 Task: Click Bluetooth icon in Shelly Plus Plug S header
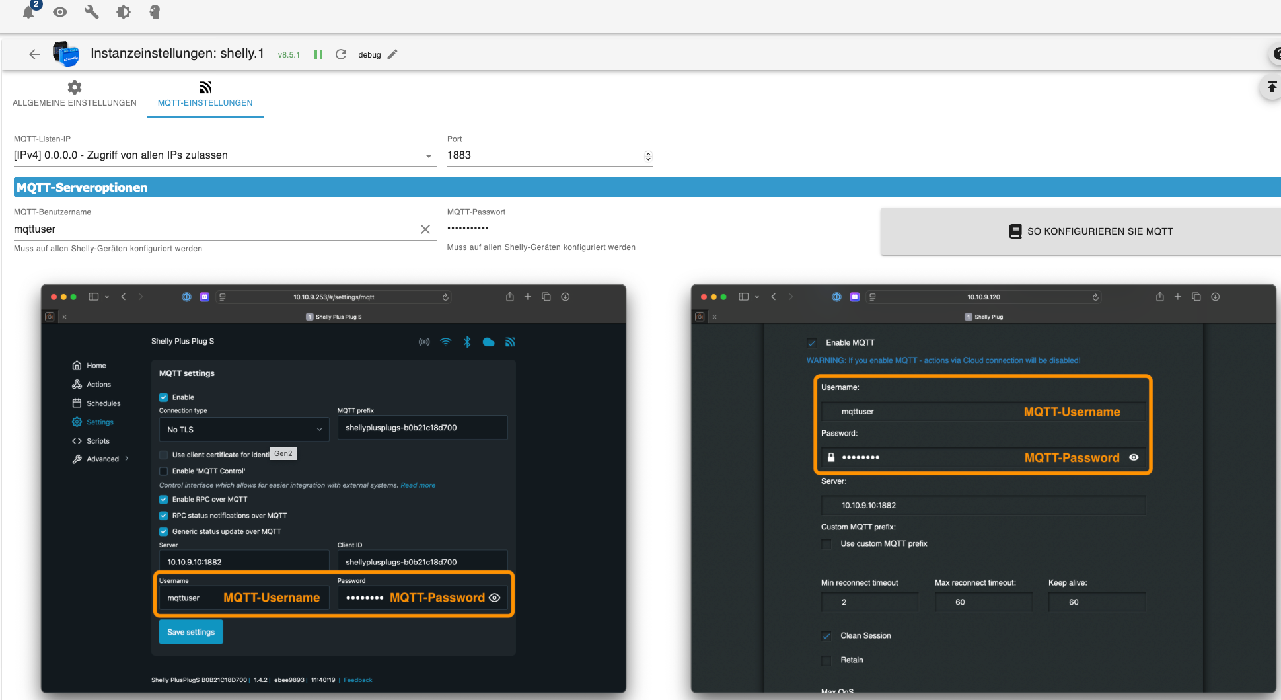pos(467,342)
